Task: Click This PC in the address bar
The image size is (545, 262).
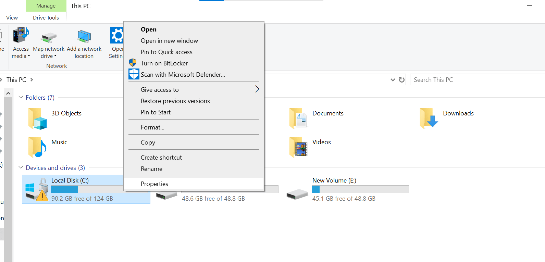Action: click(16, 80)
